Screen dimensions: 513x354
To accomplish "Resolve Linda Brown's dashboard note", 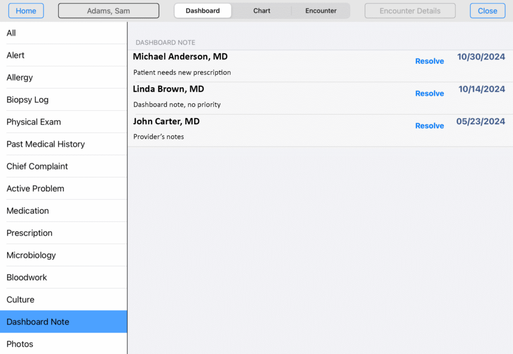I will coord(429,94).
